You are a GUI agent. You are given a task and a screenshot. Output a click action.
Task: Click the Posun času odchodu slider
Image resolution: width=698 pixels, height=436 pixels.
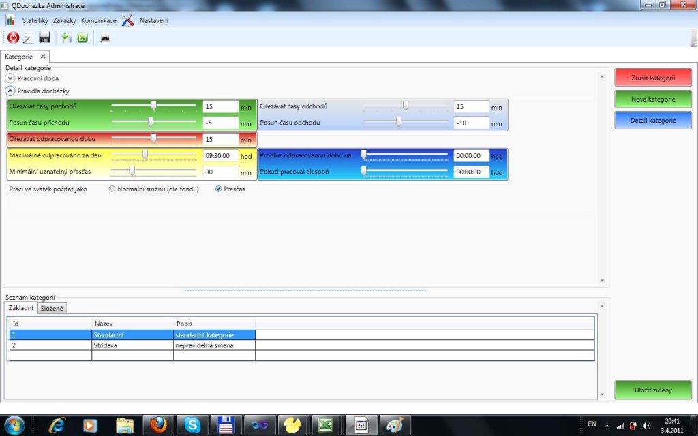coord(406,121)
